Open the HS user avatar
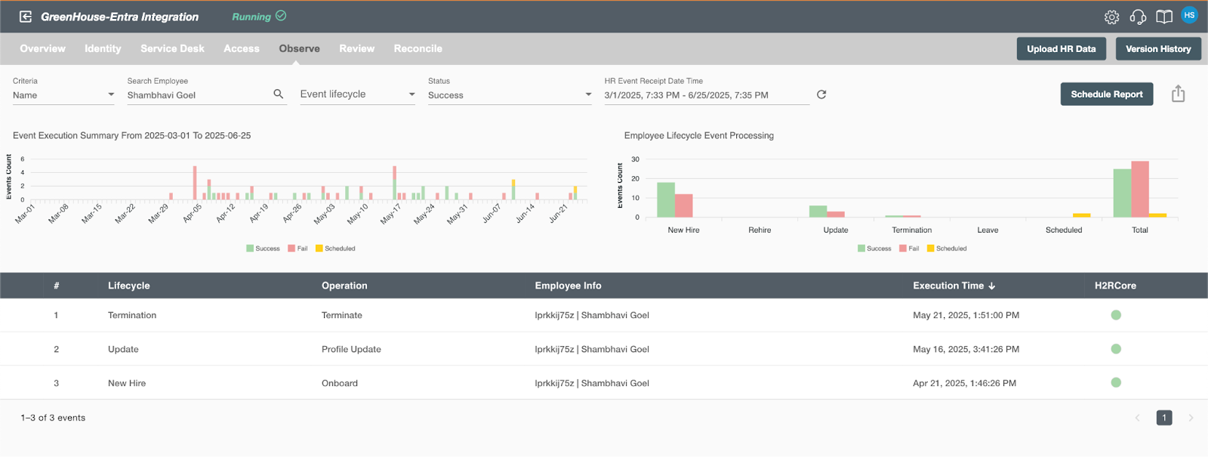 click(x=1189, y=15)
